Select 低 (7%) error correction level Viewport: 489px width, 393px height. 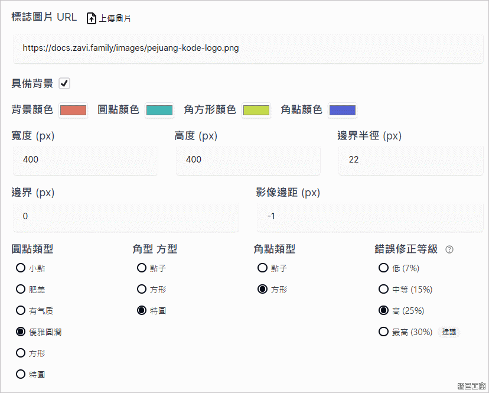384,268
